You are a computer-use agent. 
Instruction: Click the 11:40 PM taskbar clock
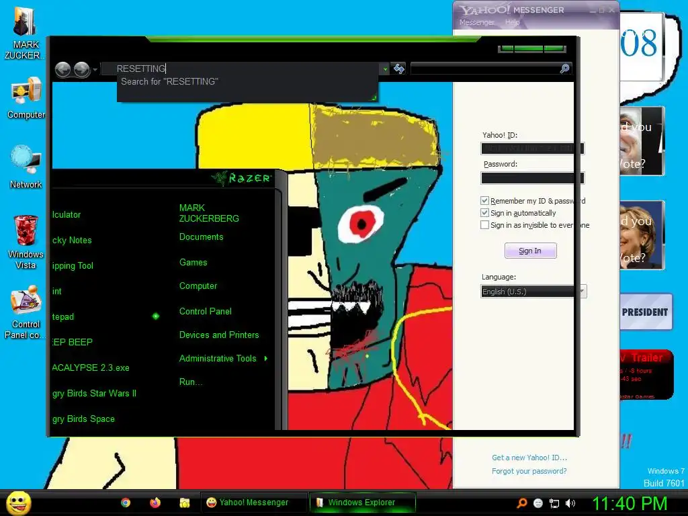[x=630, y=503]
